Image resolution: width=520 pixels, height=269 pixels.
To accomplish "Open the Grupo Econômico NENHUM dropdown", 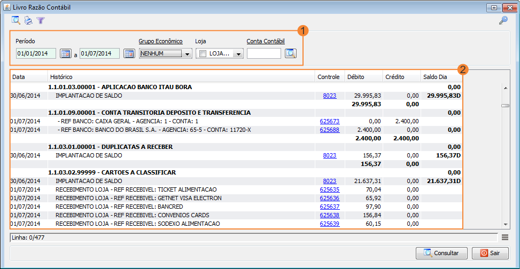I will pos(166,53).
